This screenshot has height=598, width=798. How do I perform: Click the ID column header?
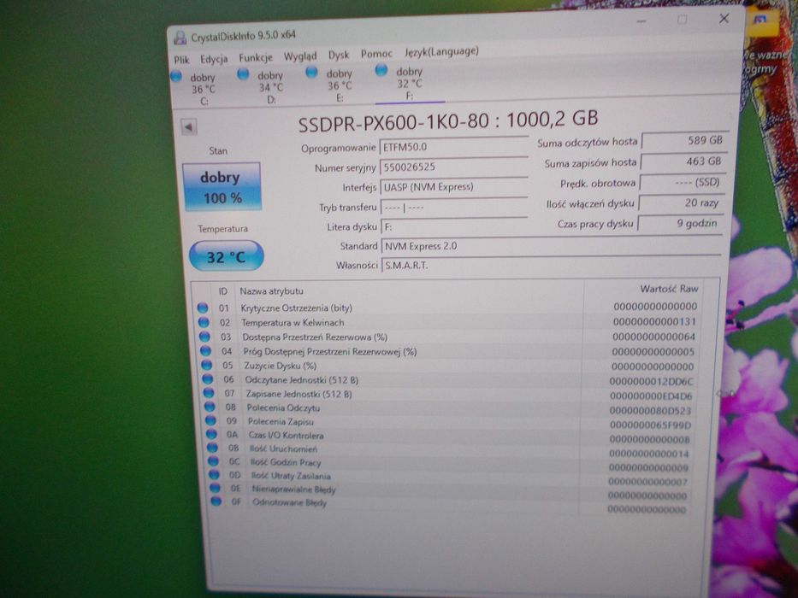pyautogui.click(x=223, y=291)
